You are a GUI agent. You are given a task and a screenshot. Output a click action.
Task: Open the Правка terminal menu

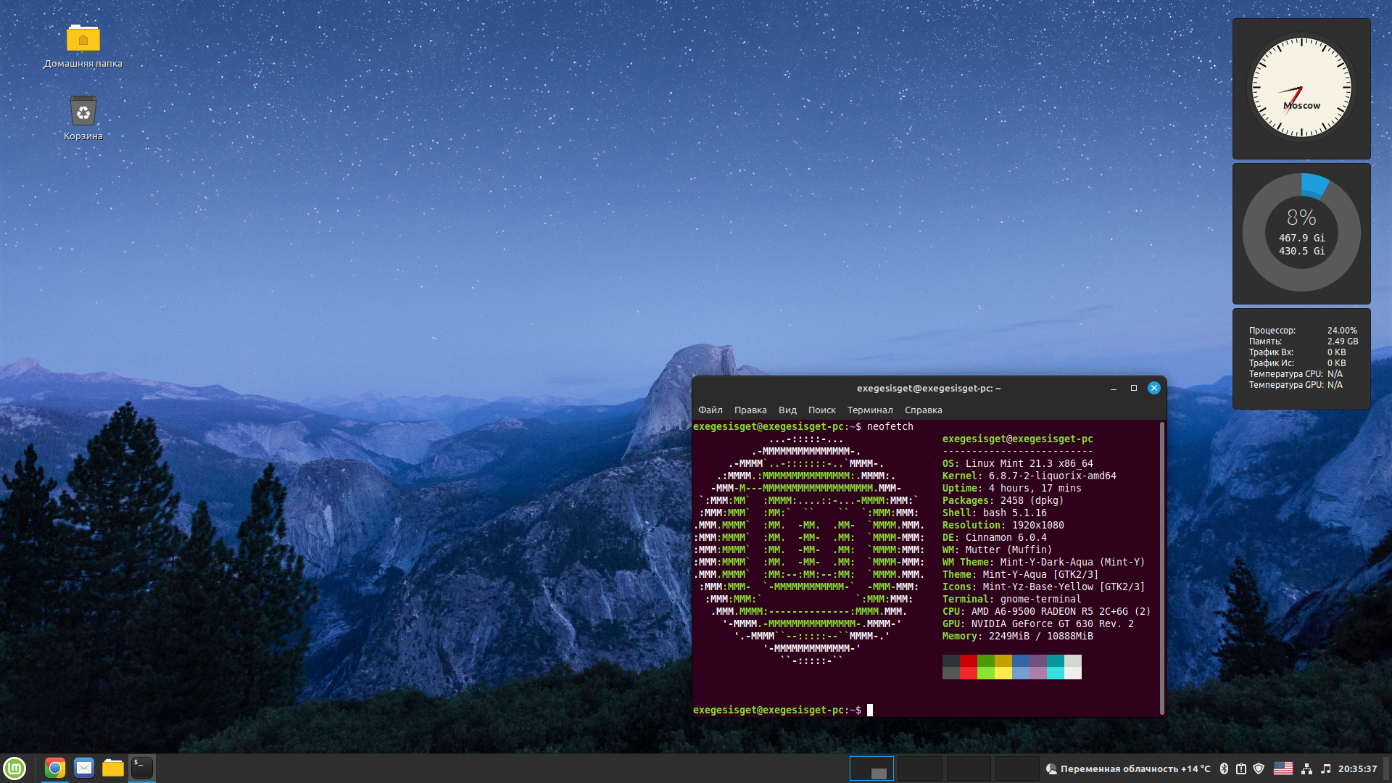click(x=750, y=410)
